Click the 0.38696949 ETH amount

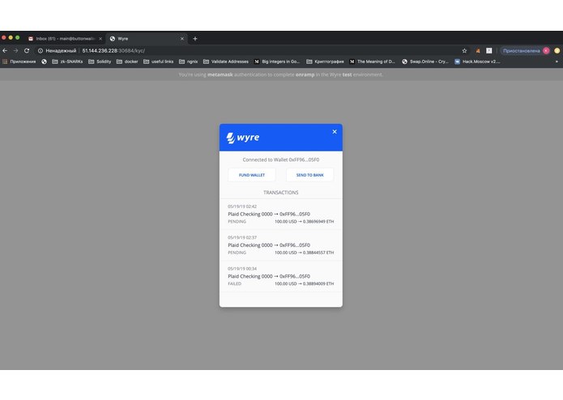[x=318, y=222]
